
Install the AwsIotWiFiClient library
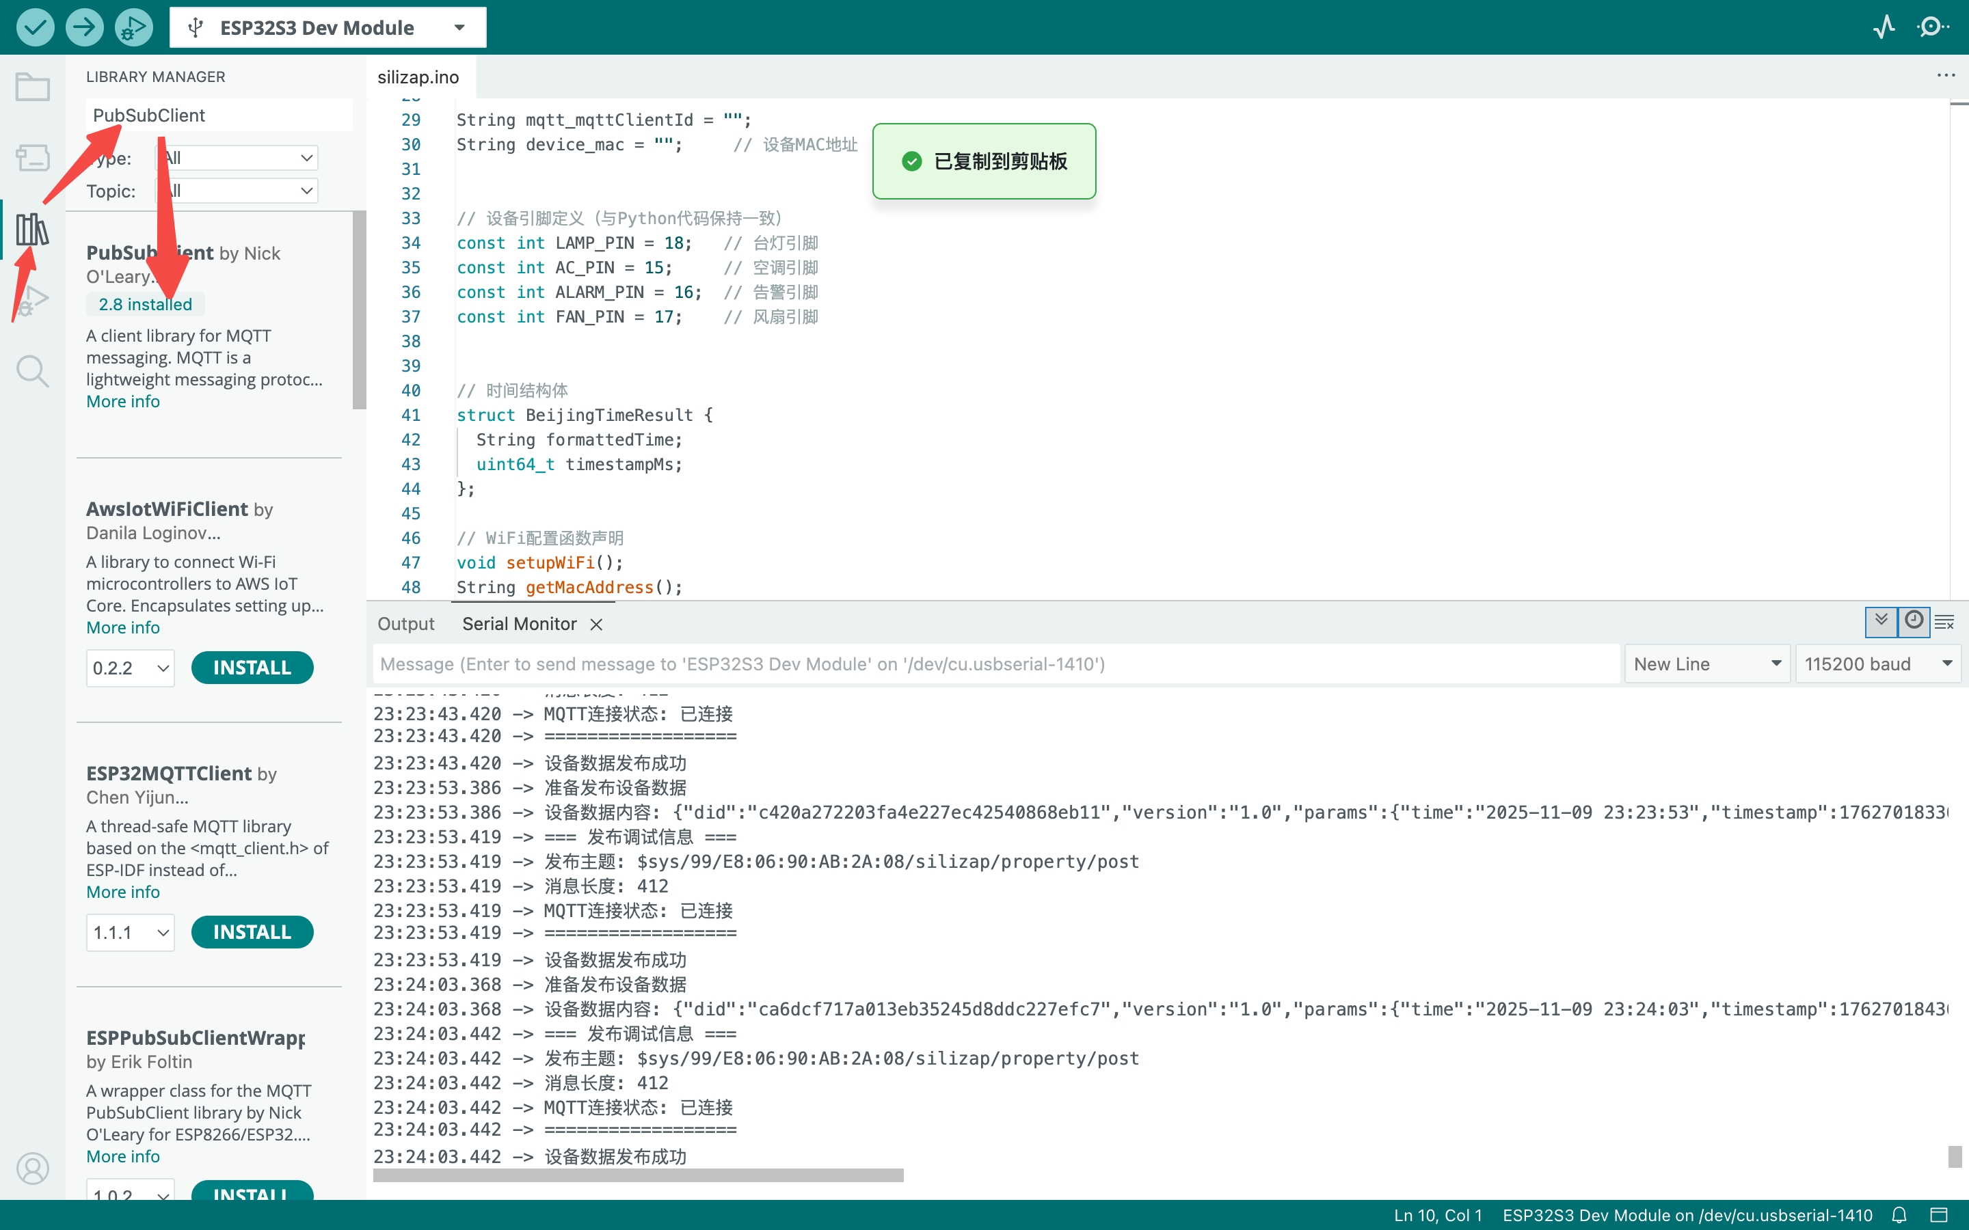(252, 667)
